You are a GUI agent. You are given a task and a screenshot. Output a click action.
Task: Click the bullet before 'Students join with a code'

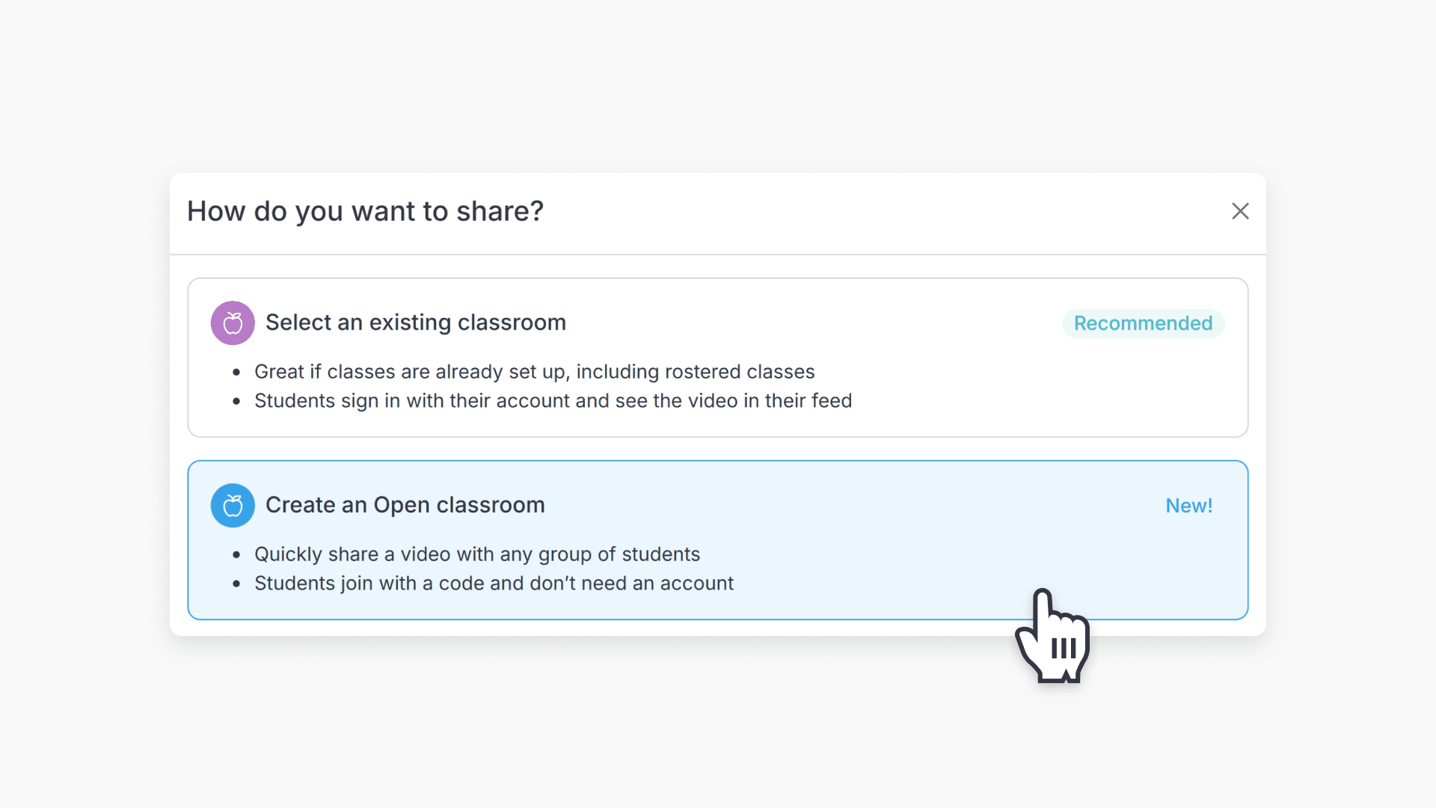[x=236, y=584]
